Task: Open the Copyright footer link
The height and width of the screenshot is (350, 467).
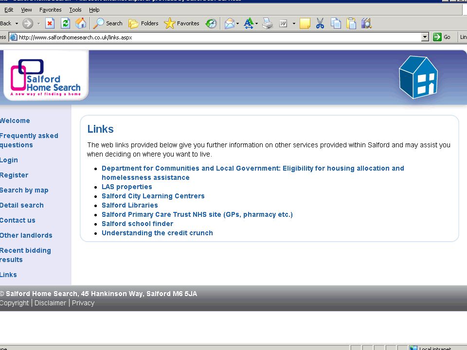Action: 14,303
